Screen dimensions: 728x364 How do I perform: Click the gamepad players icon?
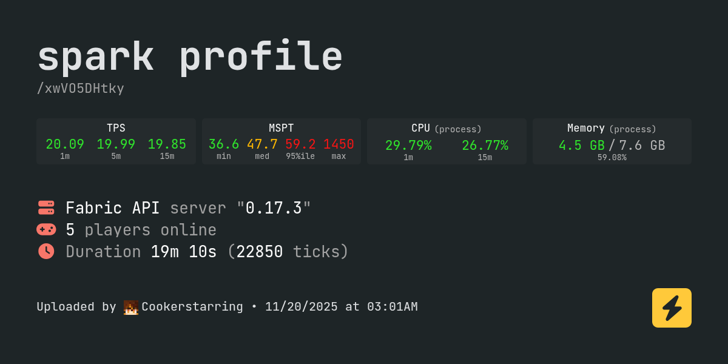[x=46, y=229]
